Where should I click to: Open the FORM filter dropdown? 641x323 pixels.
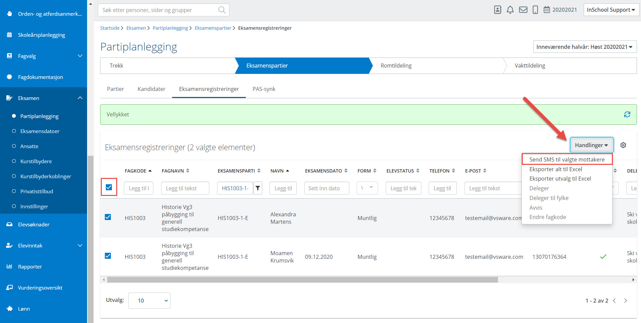click(367, 188)
